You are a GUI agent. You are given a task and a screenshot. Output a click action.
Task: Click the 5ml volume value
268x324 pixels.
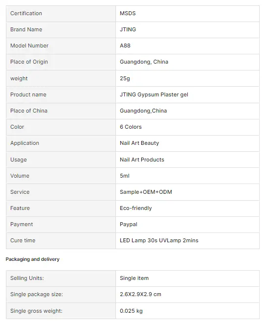tap(125, 176)
